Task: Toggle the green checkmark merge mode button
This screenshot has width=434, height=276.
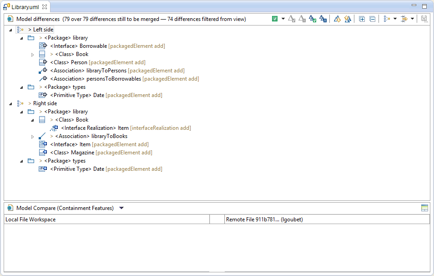Action: [x=275, y=19]
